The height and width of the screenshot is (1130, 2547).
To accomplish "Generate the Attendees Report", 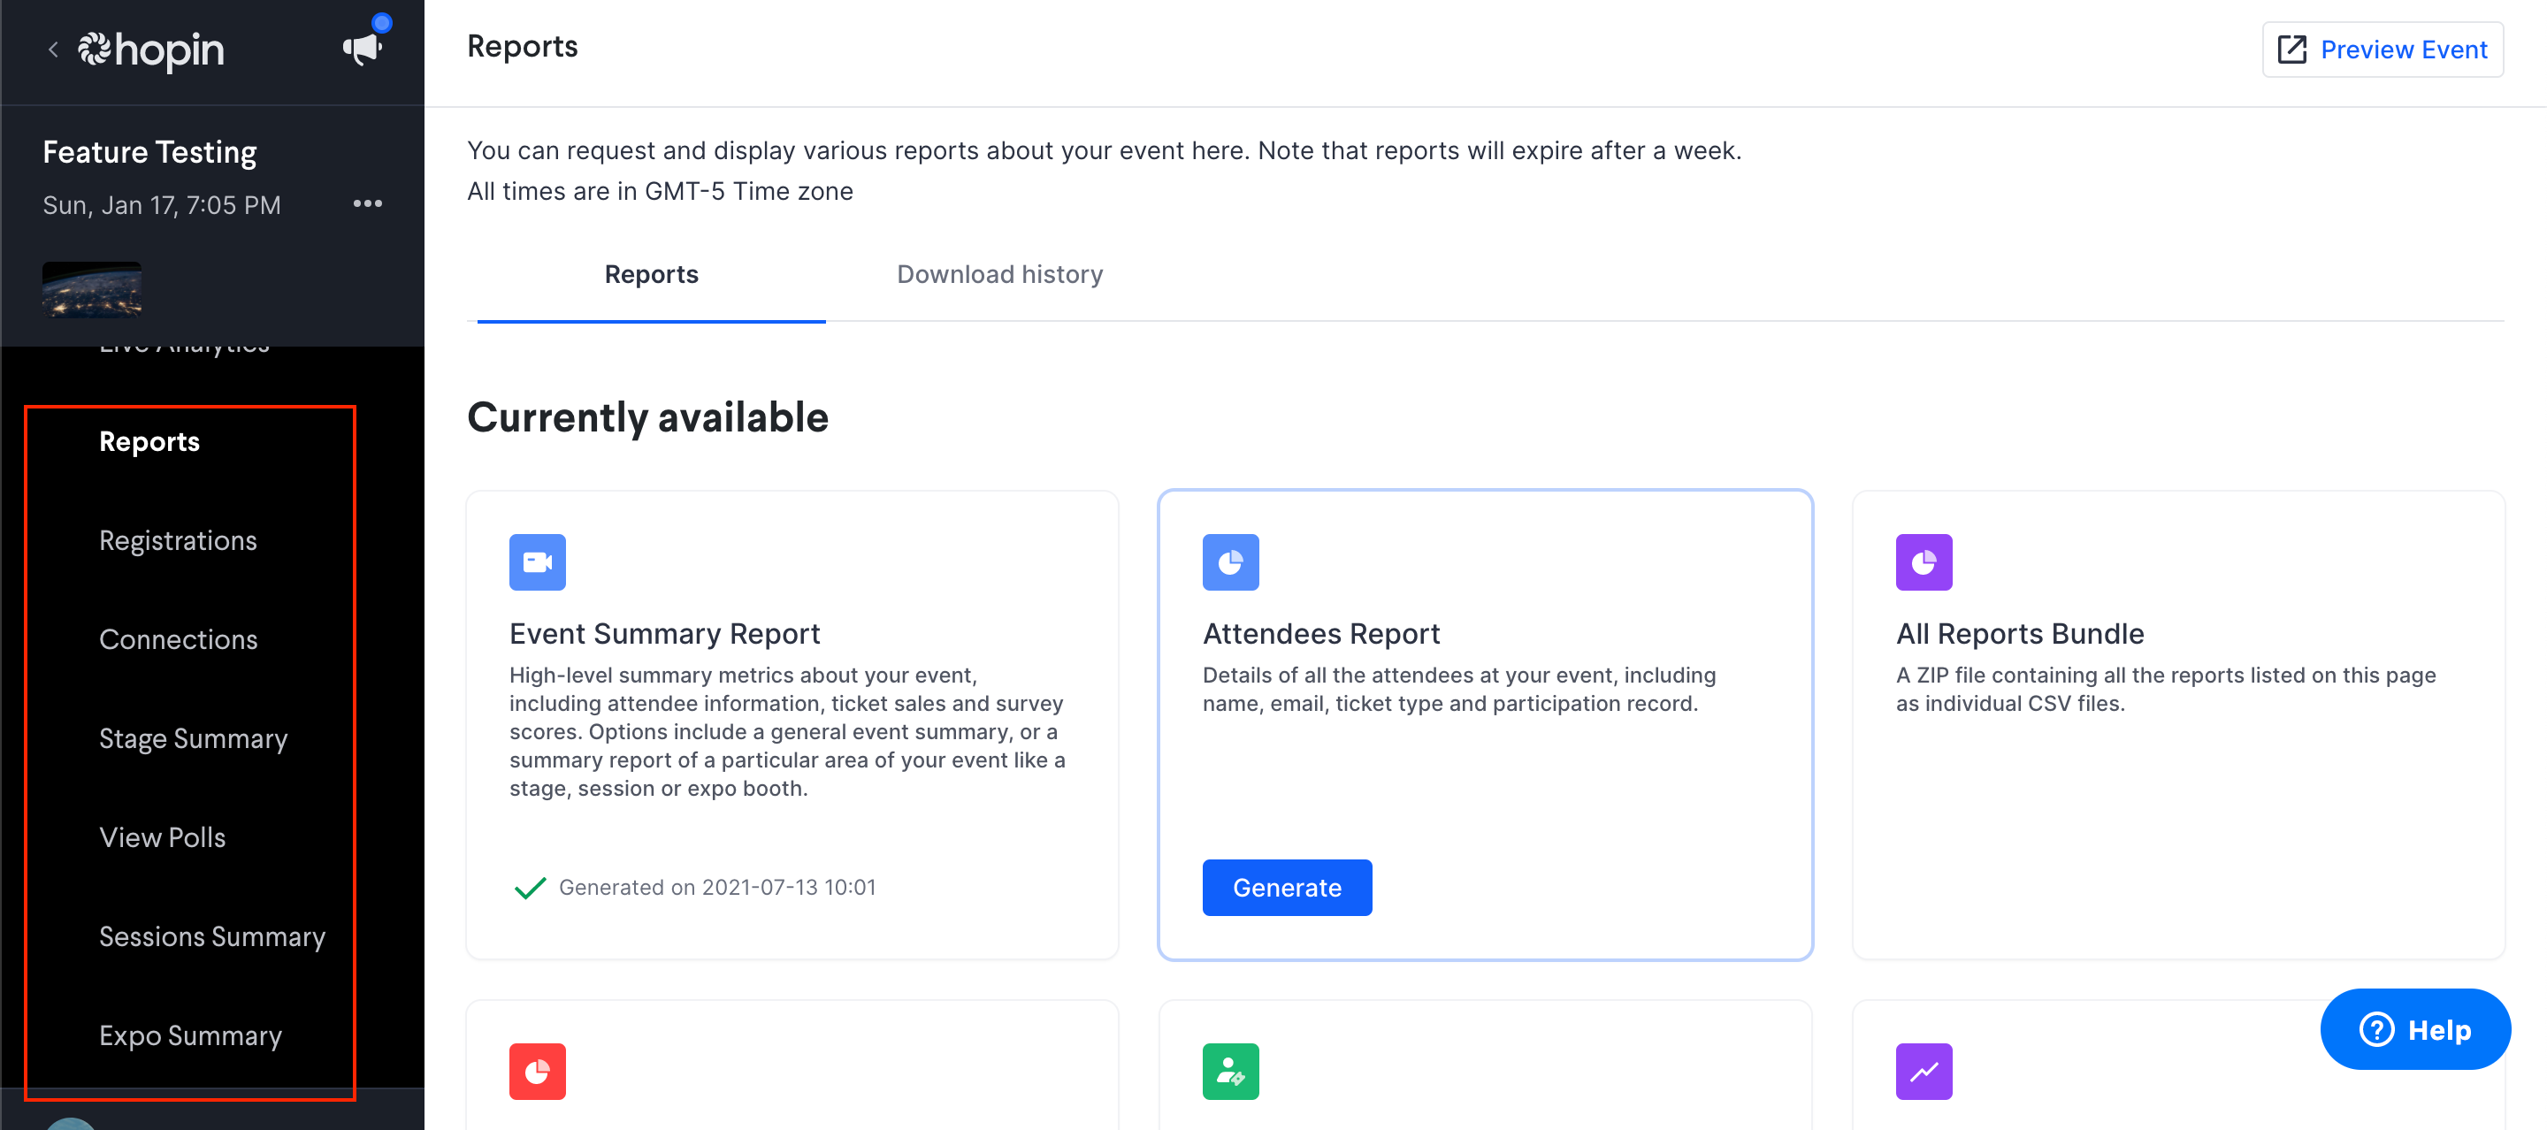I will (1287, 887).
